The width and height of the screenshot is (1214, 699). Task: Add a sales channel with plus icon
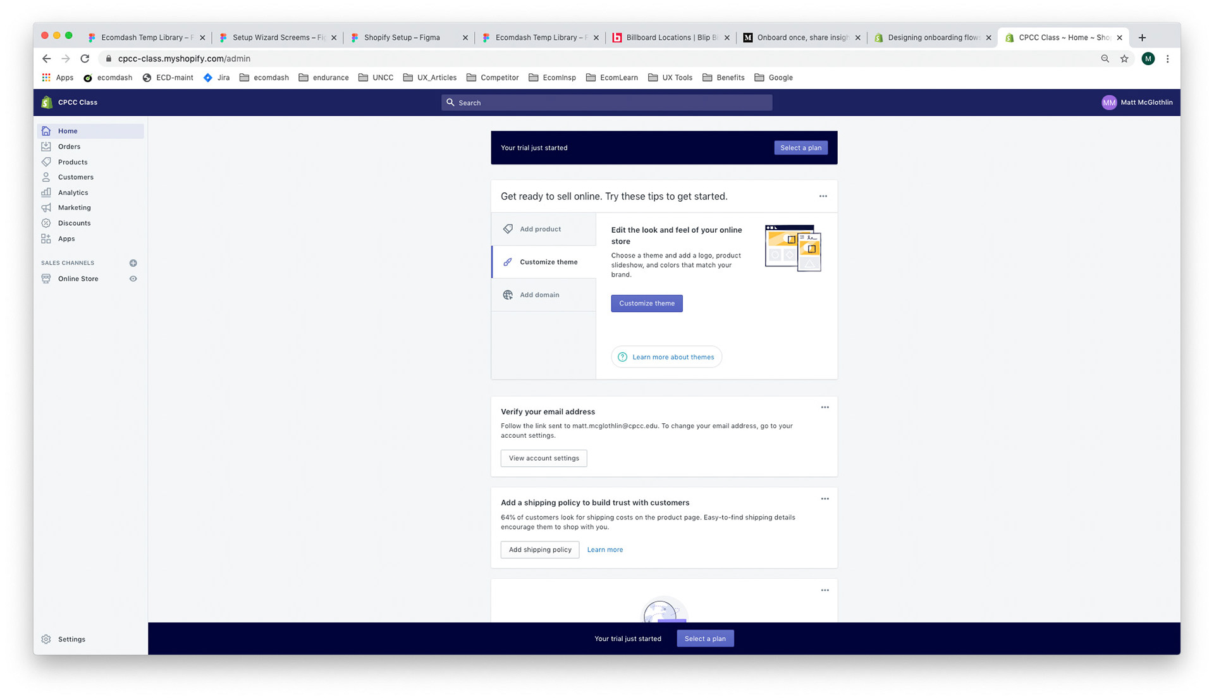(x=133, y=263)
